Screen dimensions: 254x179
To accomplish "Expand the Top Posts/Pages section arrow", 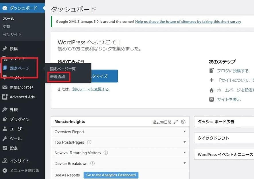I will pyautogui.click(x=185, y=142).
